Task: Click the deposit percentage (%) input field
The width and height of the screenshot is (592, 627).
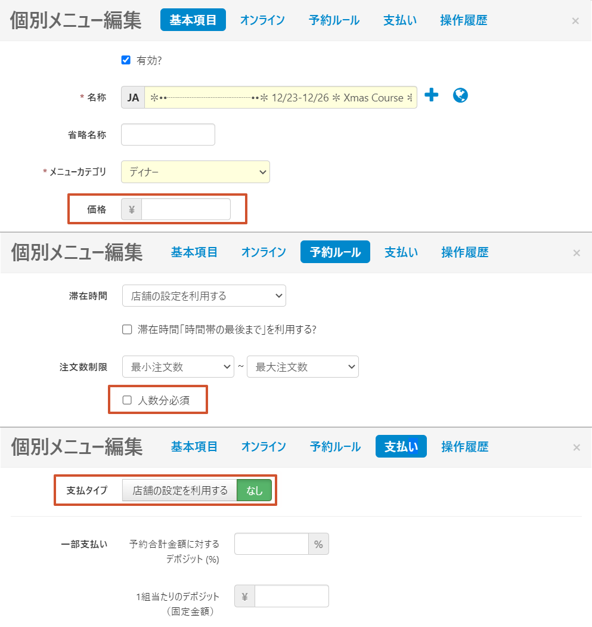Action: coord(271,544)
